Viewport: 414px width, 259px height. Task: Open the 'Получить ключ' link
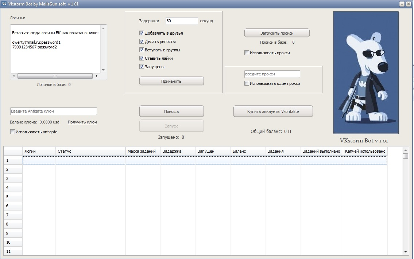(x=82, y=122)
